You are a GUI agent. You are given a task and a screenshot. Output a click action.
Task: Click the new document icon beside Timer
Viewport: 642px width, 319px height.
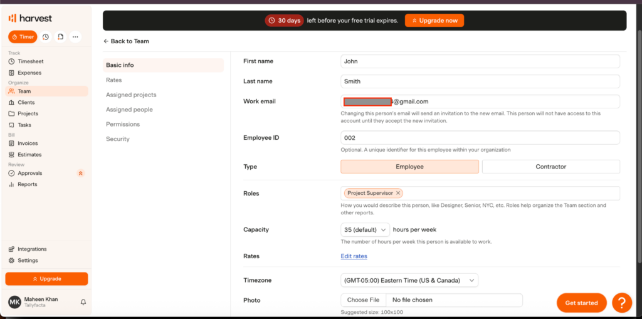(x=60, y=37)
